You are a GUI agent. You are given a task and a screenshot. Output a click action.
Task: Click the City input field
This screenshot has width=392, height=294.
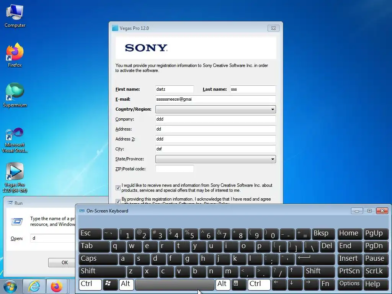click(216, 149)
